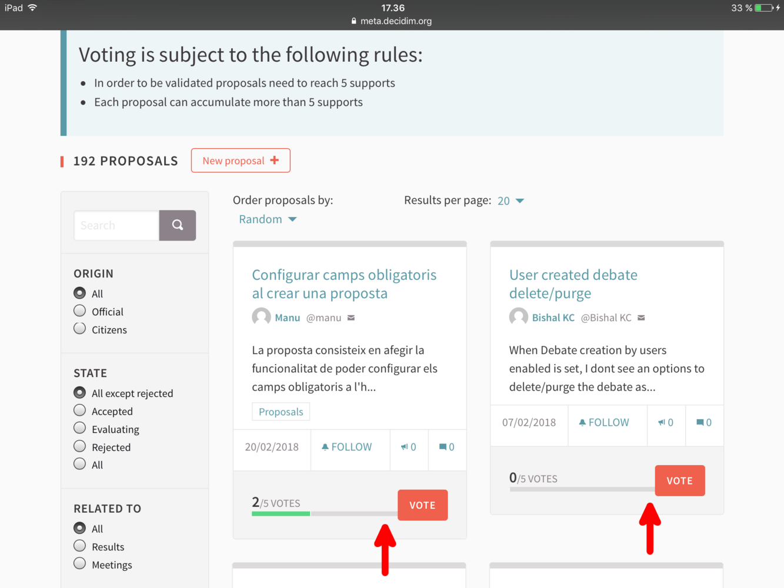Click Manu's profile avatar icon
The image size is (784, 588).
tap(261, 318)
